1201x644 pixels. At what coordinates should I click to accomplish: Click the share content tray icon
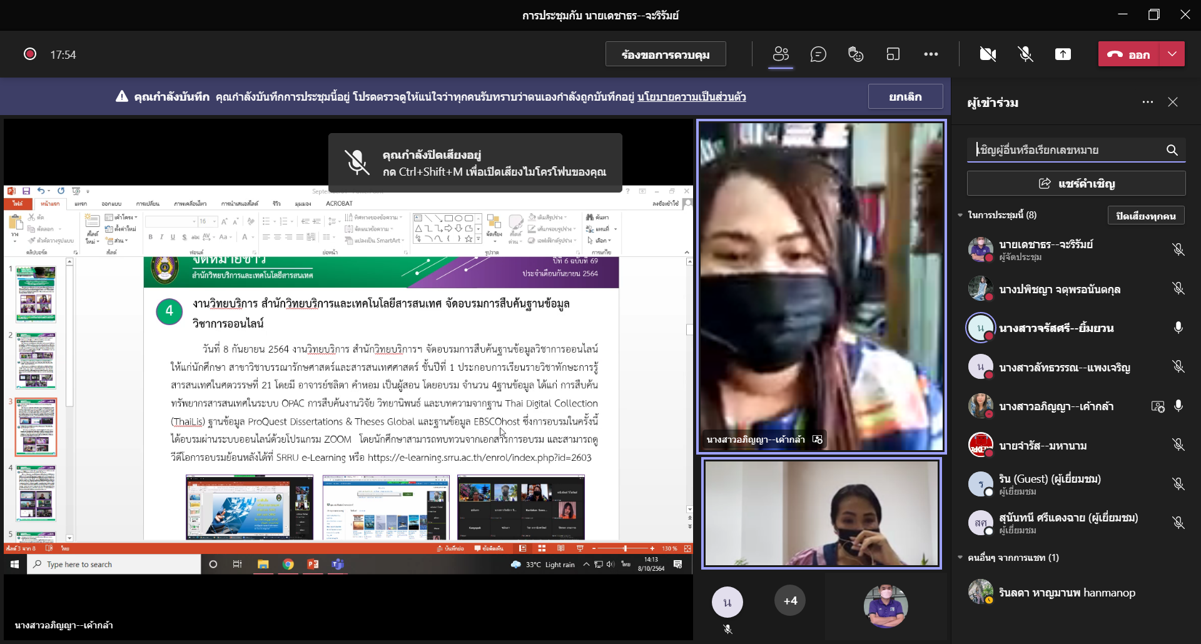click(1063, 54)
